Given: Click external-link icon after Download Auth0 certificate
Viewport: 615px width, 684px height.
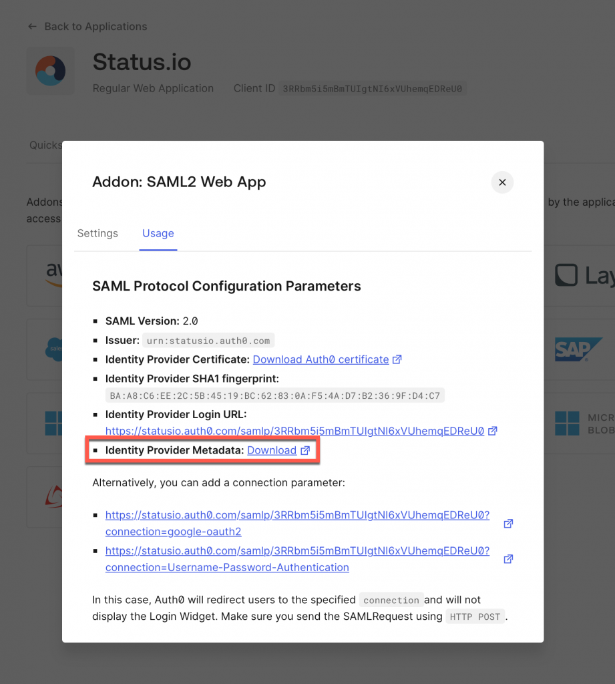Looking at the screenshot, I should (397, 359).
